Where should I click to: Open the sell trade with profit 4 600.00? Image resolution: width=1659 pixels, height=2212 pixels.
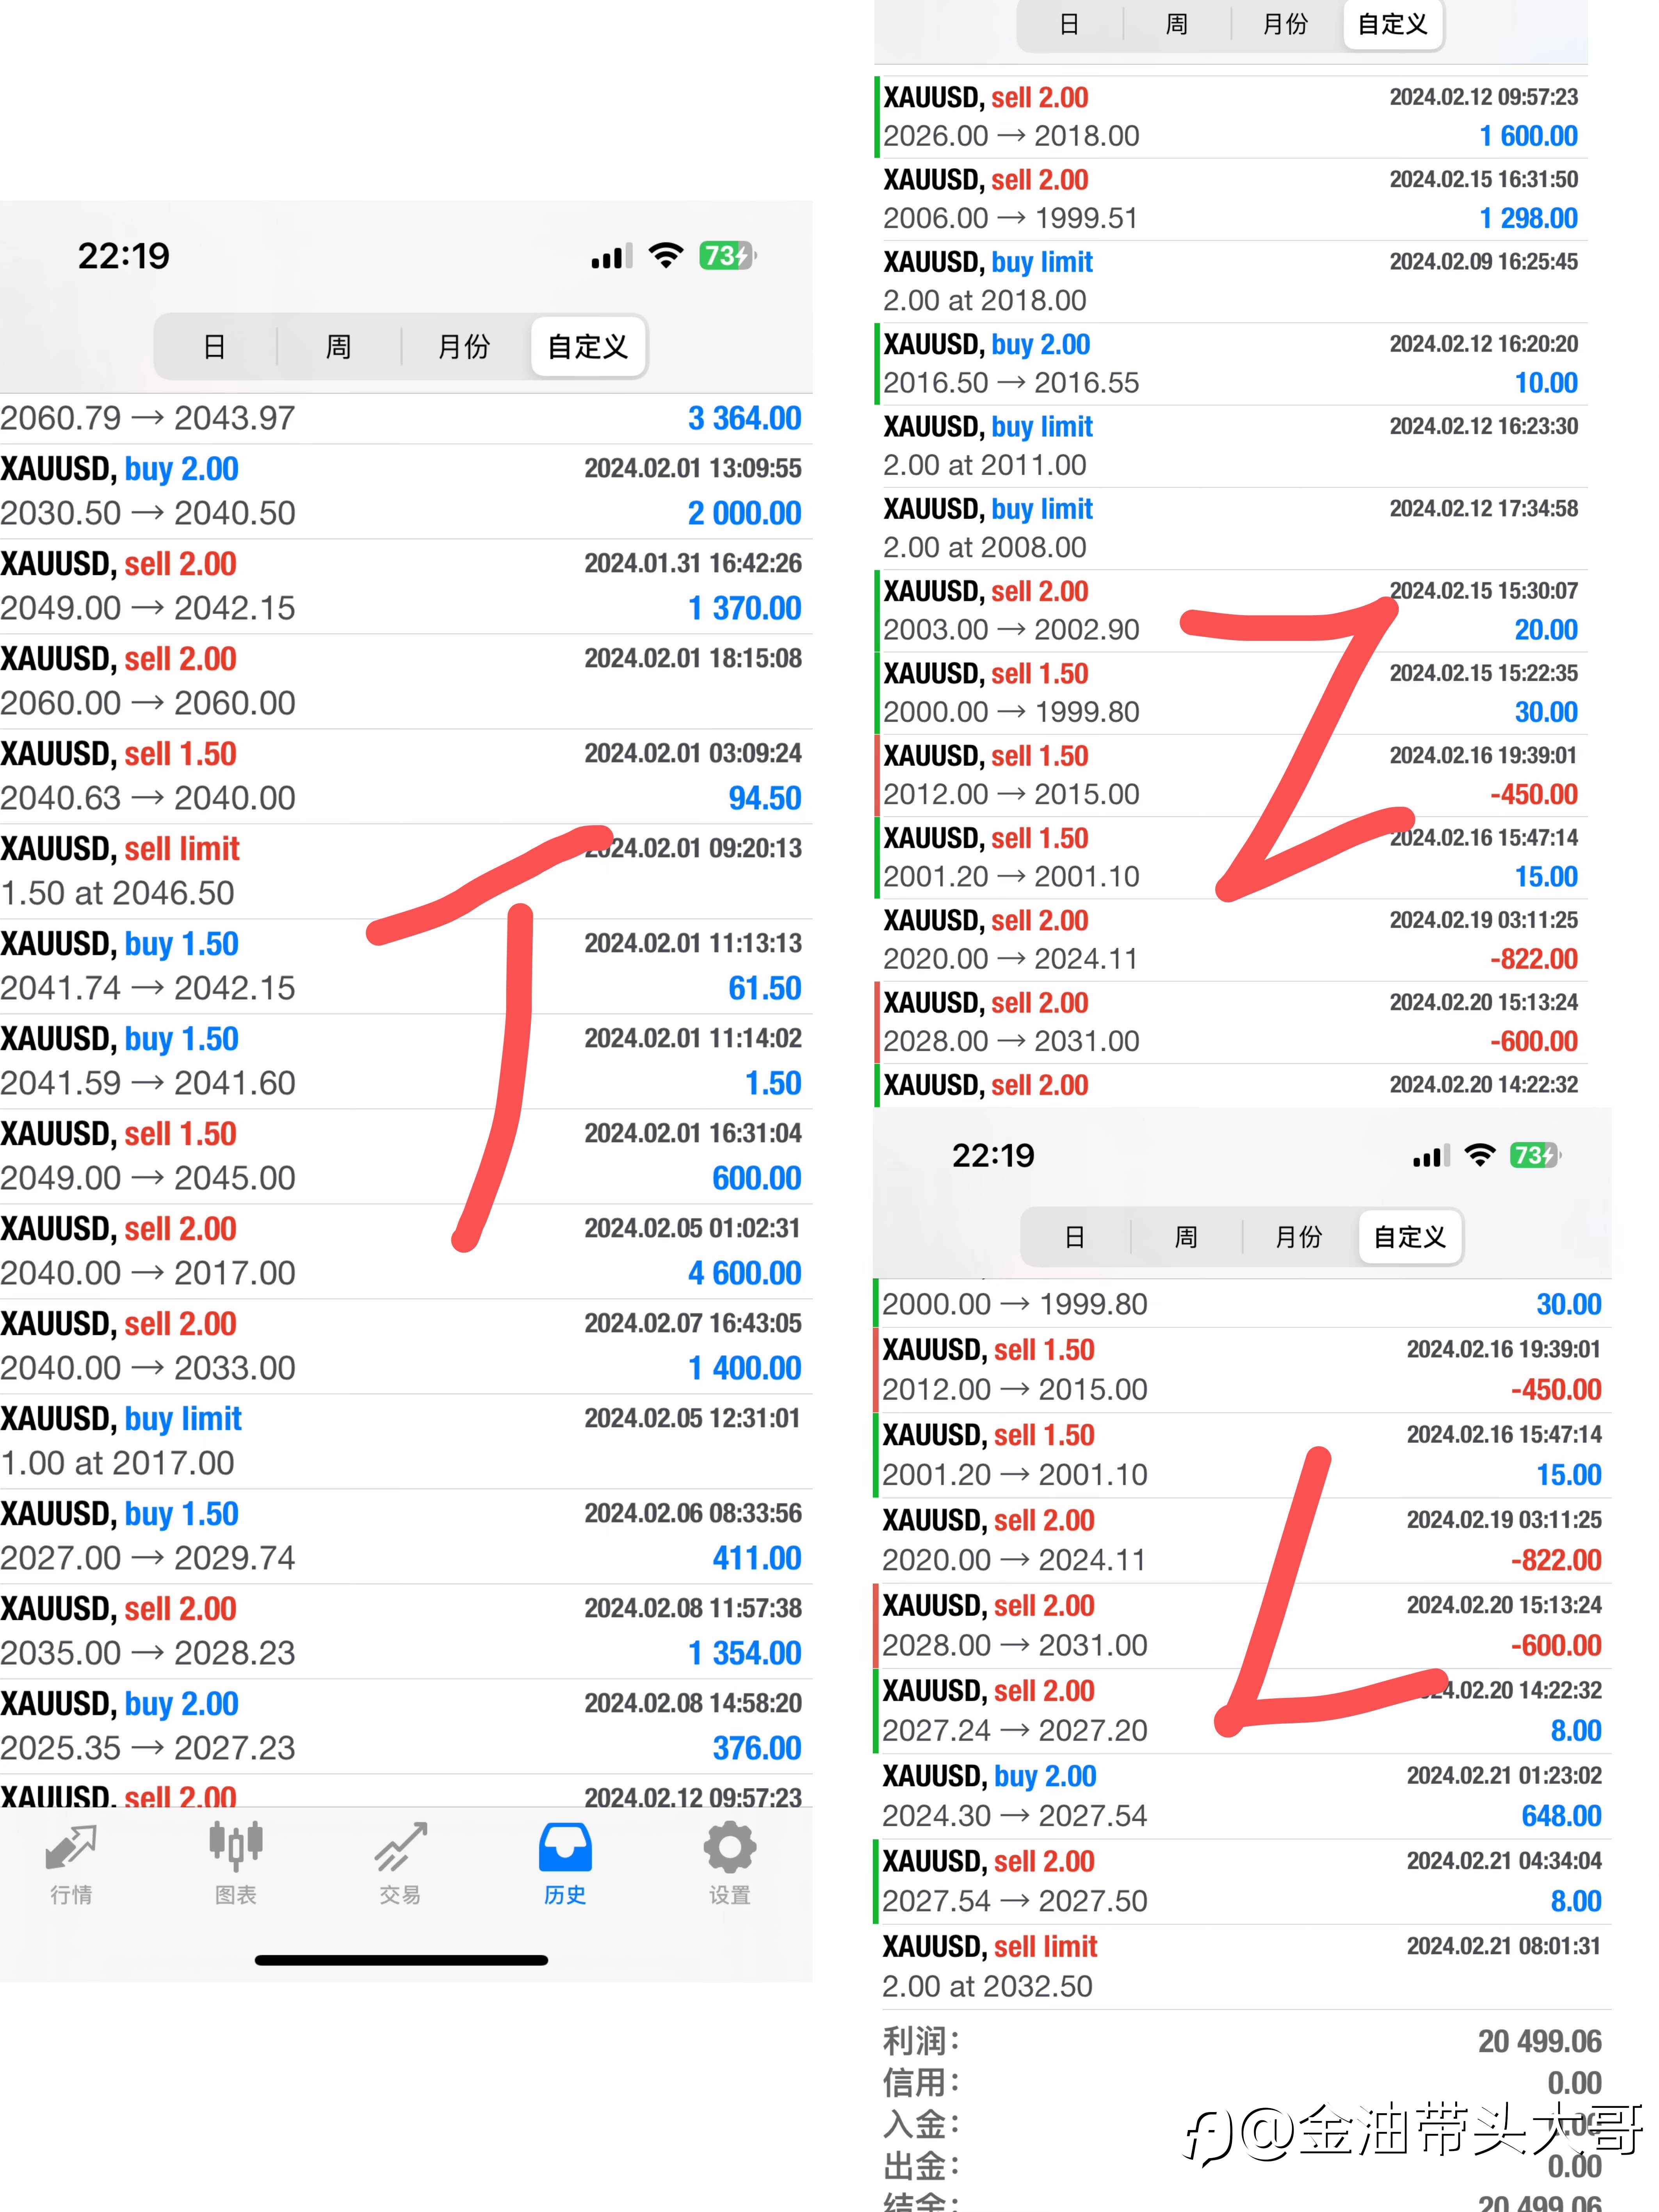tap(406, 1251)
